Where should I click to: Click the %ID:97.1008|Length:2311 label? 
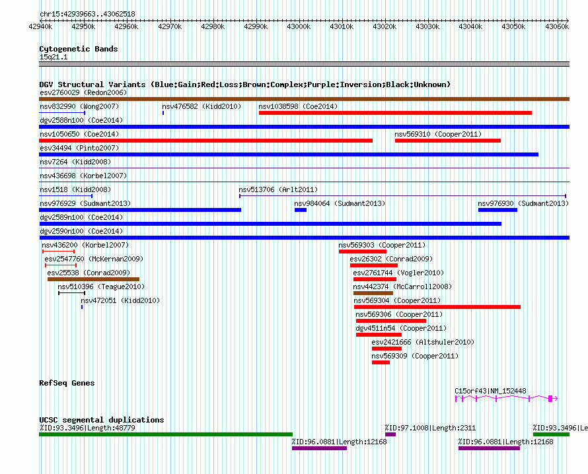click(430, 428)
